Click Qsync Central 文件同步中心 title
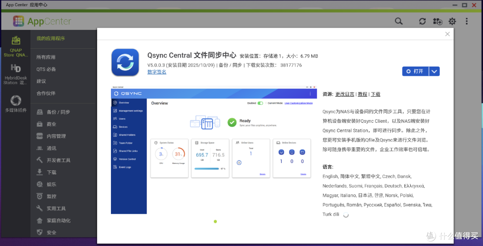 (x=191, y=56)
